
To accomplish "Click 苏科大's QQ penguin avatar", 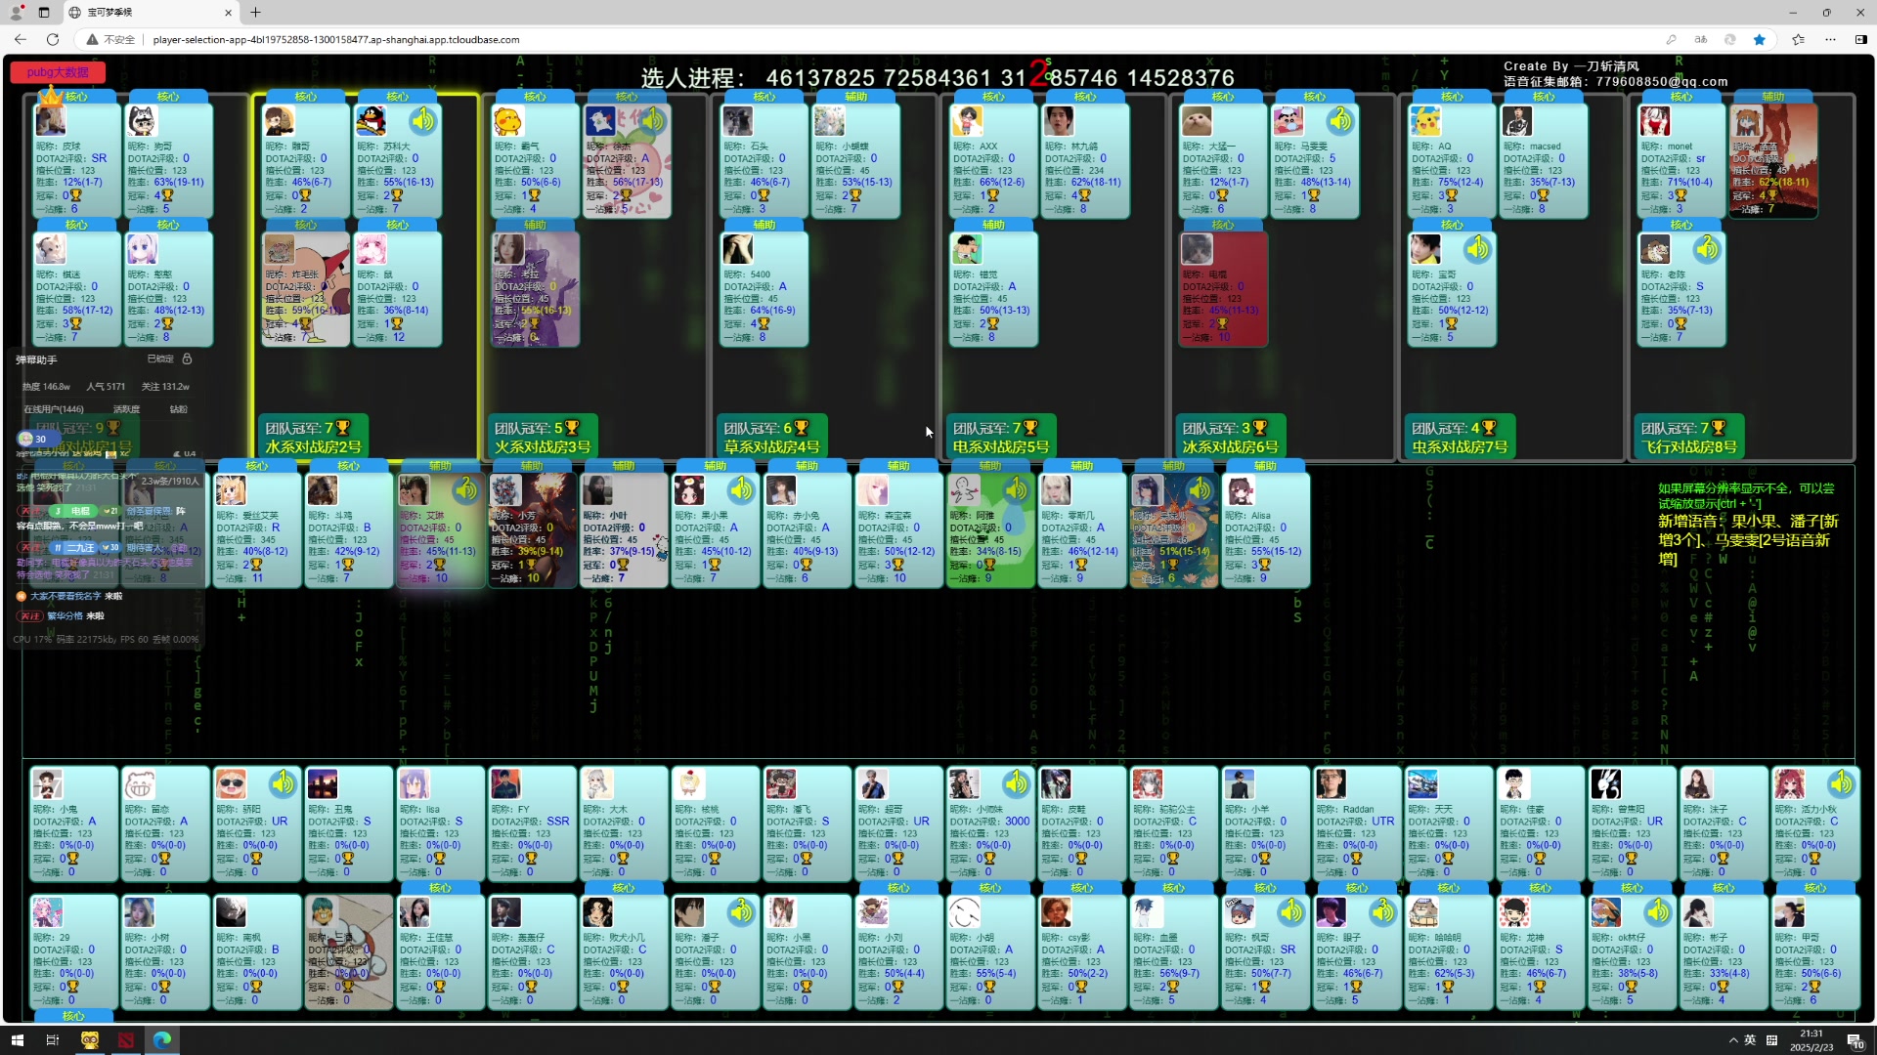I will point(371,120).
